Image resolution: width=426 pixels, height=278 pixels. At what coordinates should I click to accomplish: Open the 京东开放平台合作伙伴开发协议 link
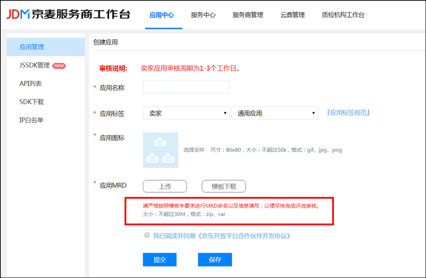(244, 236)
